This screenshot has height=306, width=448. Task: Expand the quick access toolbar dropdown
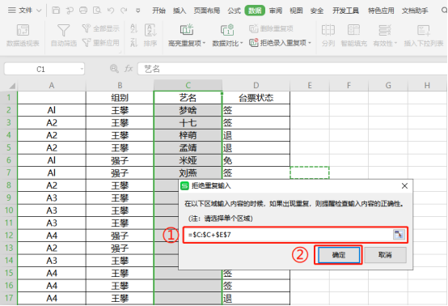click(x=137, y=11)
